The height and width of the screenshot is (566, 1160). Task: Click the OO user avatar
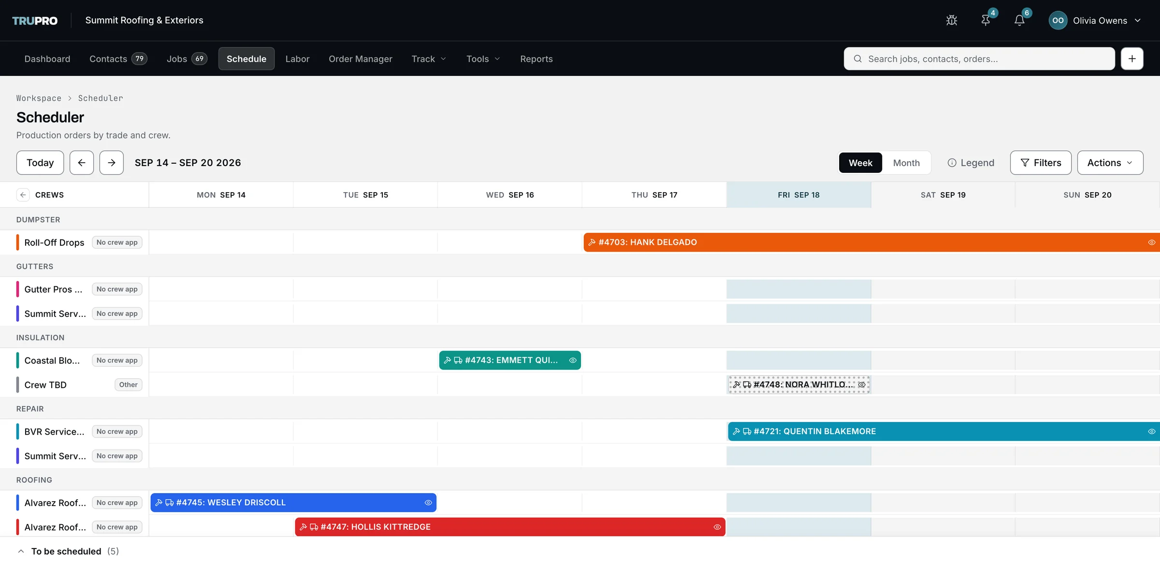1058,20
